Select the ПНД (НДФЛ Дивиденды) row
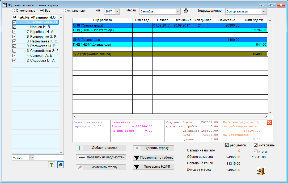Viewport: 288px width, 183px height. pos(170,45)
